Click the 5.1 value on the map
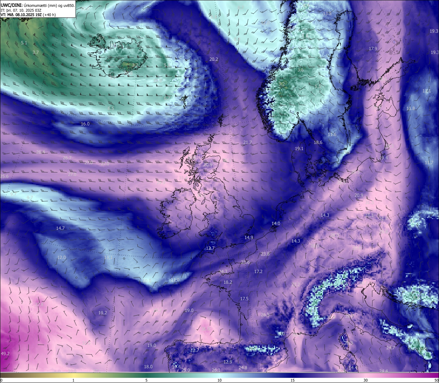Image resolution: width=439 pixels, height=383 pixels. coord(24,43)
